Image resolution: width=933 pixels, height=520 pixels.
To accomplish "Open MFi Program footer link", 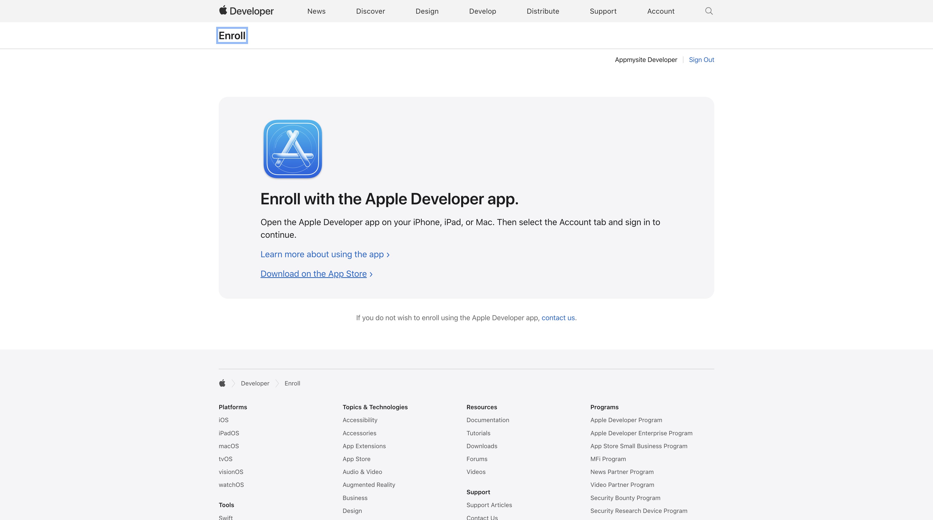I will click(x=608, y=459).
